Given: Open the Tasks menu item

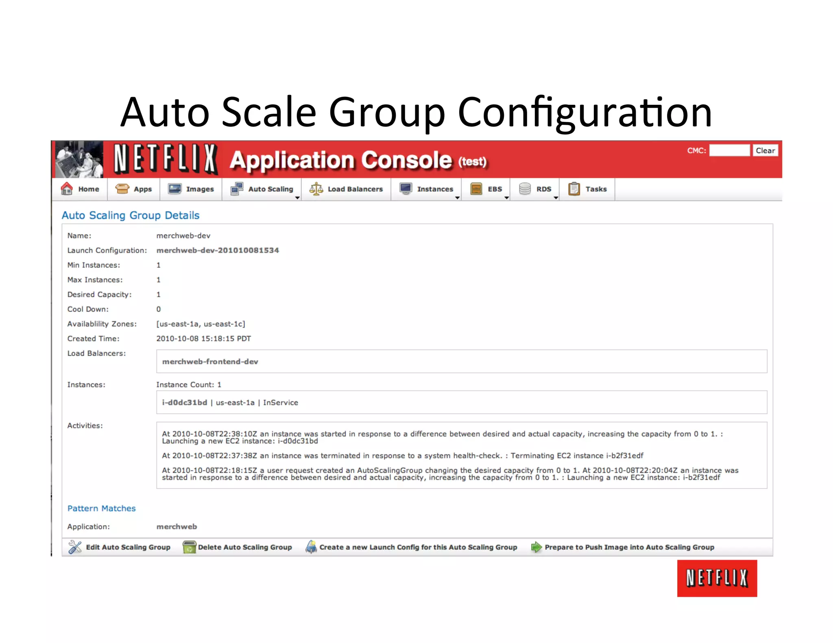Looking at the screenshot, I should (587, 189).
